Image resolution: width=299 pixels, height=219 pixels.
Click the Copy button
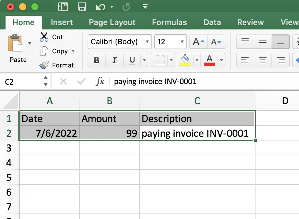[54, 51]
